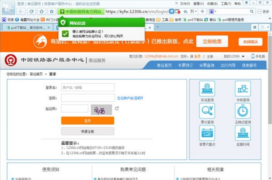The height and width of the screenshot is (180, 272).
Task: Click the ad-block icon in address bar
Action: [x=178, y=12]
